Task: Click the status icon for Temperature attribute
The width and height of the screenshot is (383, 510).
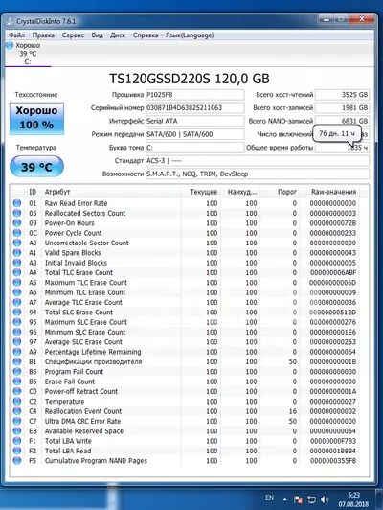Action: pyautogui.click(x=17, y=402)
